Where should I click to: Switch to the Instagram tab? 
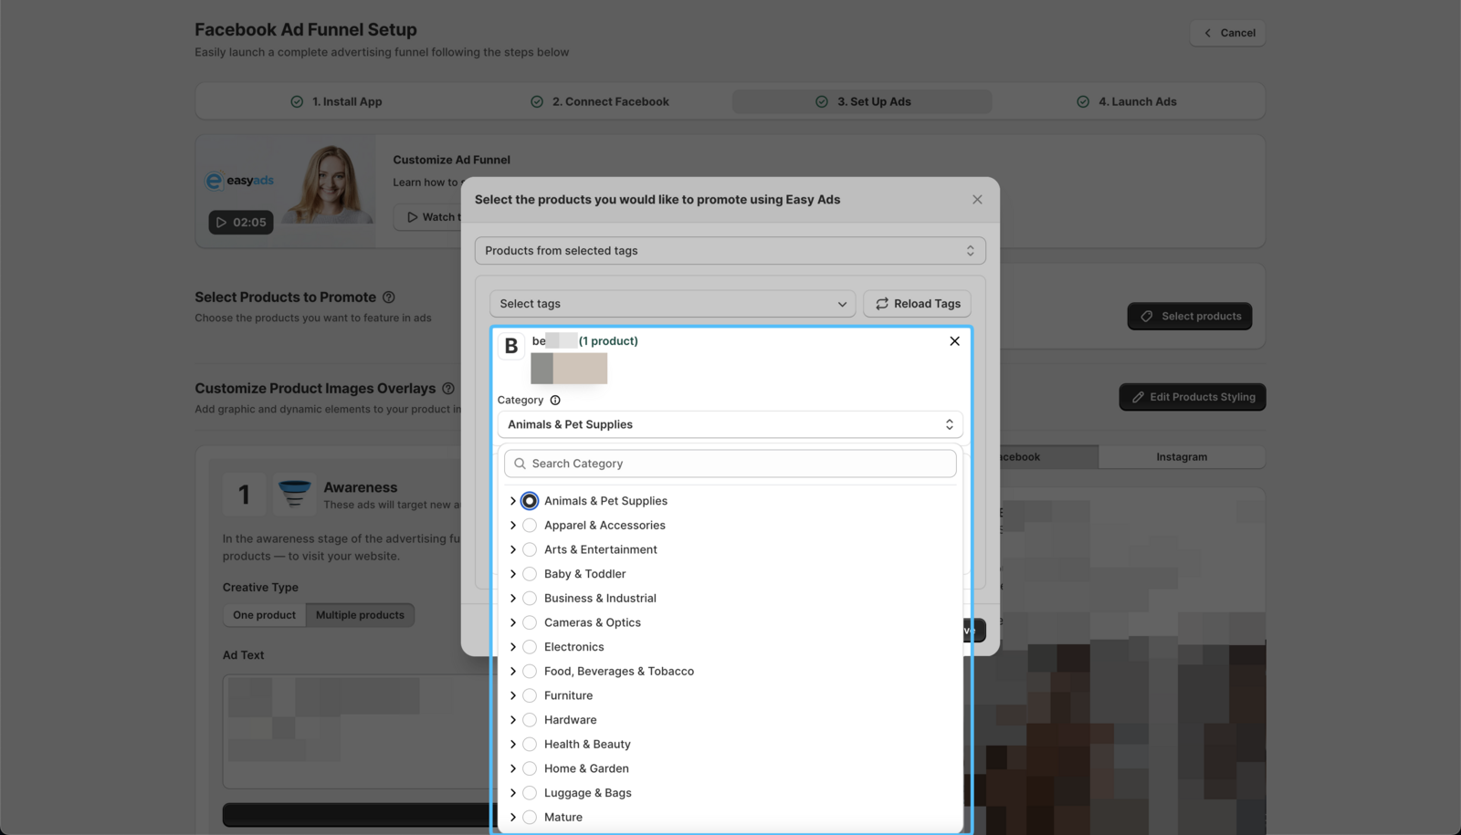[1182, 456]
